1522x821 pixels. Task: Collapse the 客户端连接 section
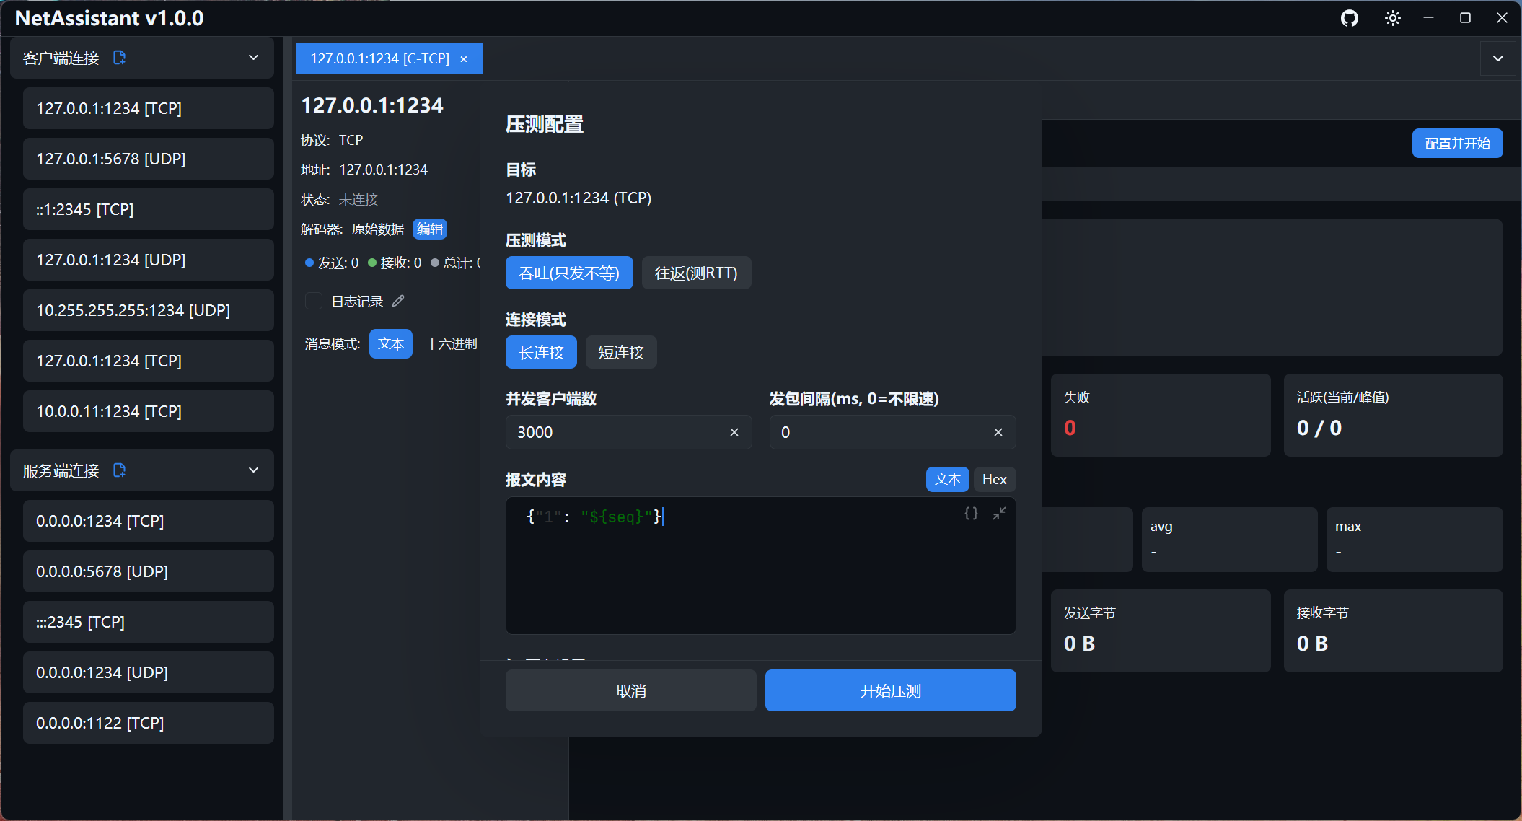click(x=253, y=58)
